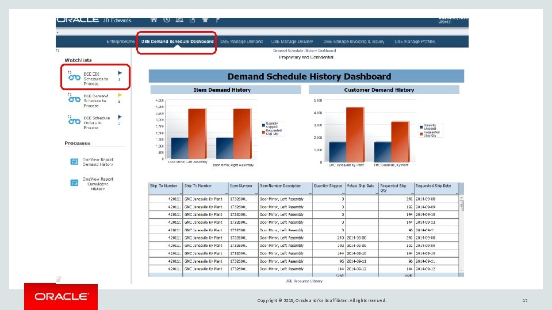The height and width of the screenshot is (310, 552).
Task: Launch OneView Report Cumulative History
Action: (98, 184)
